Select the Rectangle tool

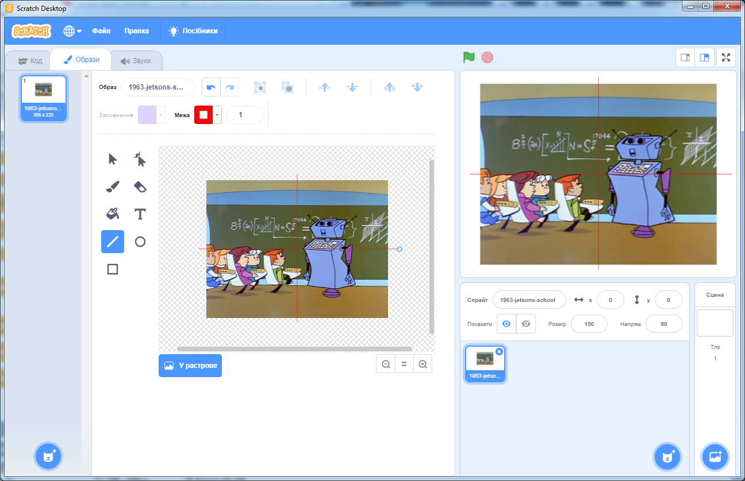click(113, 269)
